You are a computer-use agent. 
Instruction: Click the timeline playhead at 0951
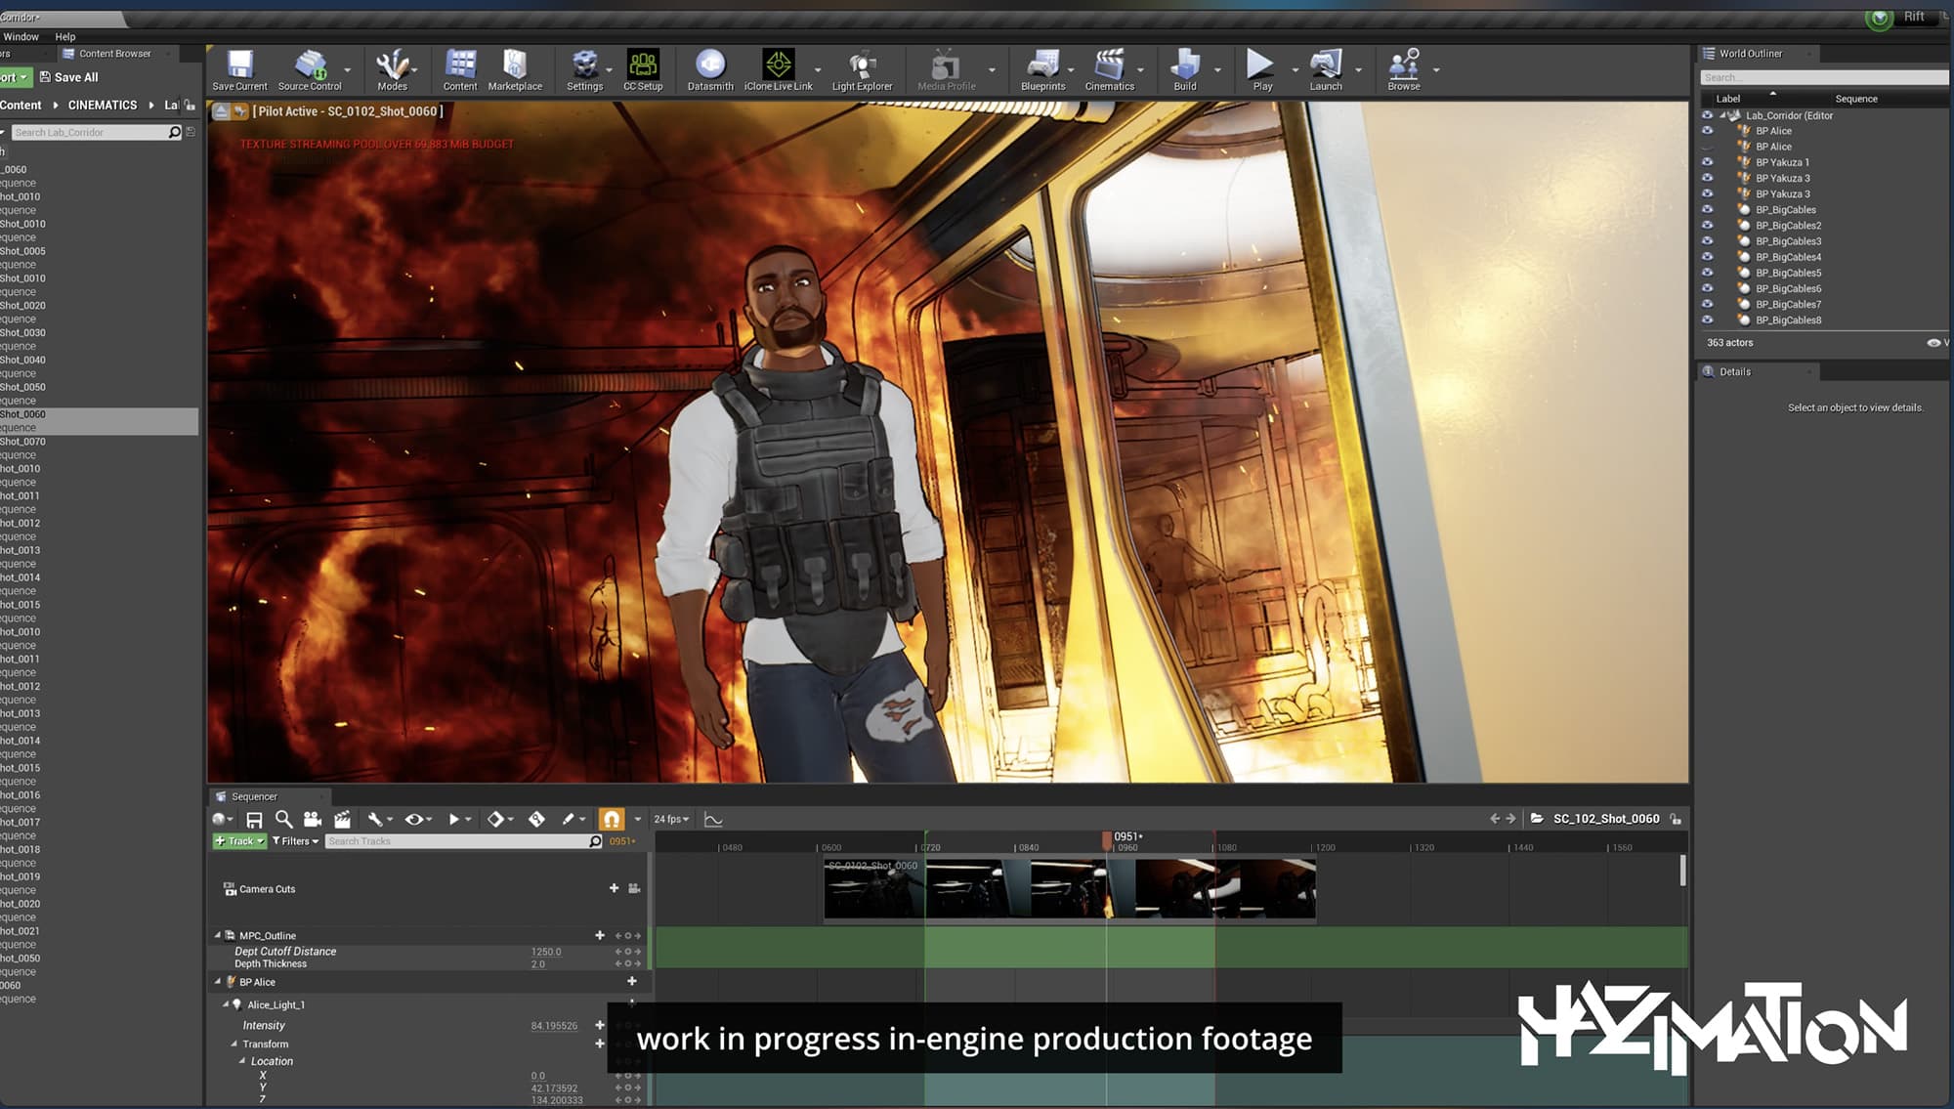(x=1107, y=839)
